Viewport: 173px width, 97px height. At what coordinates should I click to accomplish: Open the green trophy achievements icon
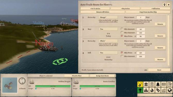click(x=140, y=90)
